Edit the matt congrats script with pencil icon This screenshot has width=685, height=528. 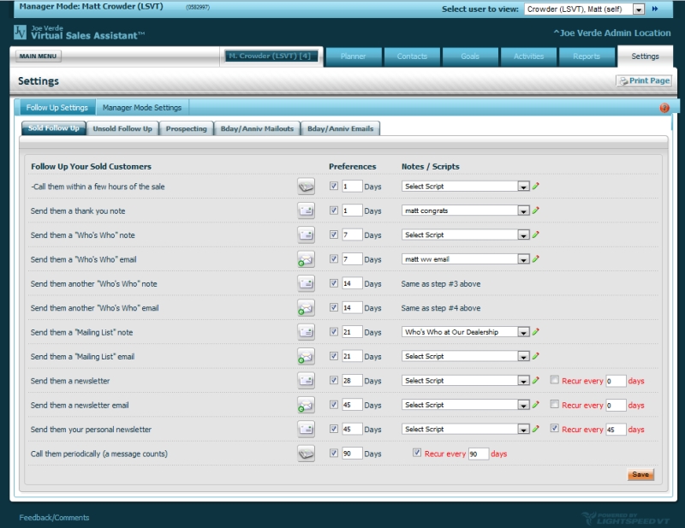tap(536, 211)
